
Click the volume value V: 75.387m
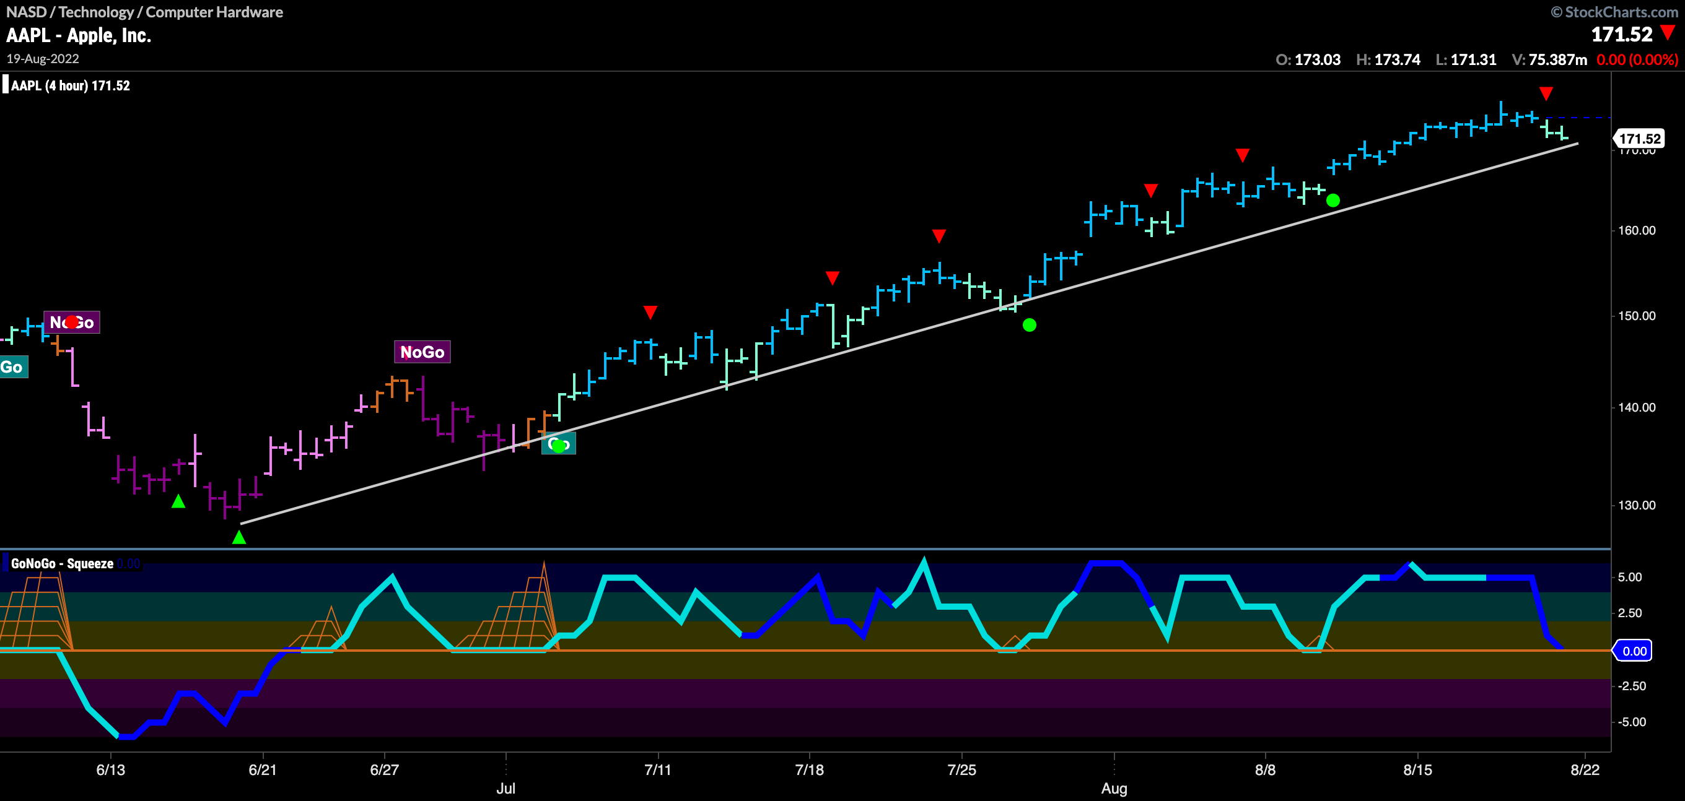(1549, 59)
